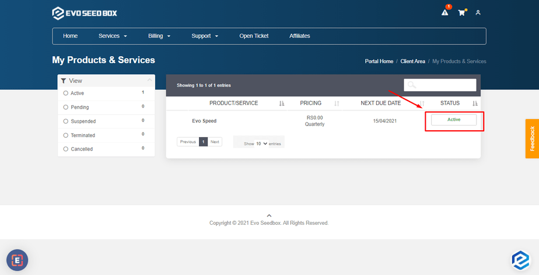Select the Pending filter radio button
The image size is (539, 275).
(66, 107)
